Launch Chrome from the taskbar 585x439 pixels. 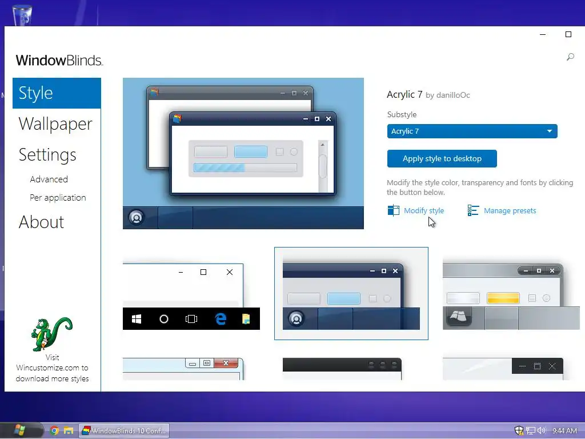(x=54, y=431)
